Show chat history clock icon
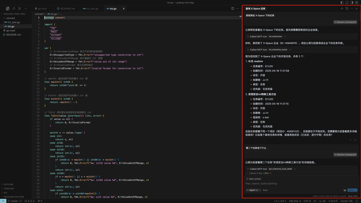 [x=347, y=9]
